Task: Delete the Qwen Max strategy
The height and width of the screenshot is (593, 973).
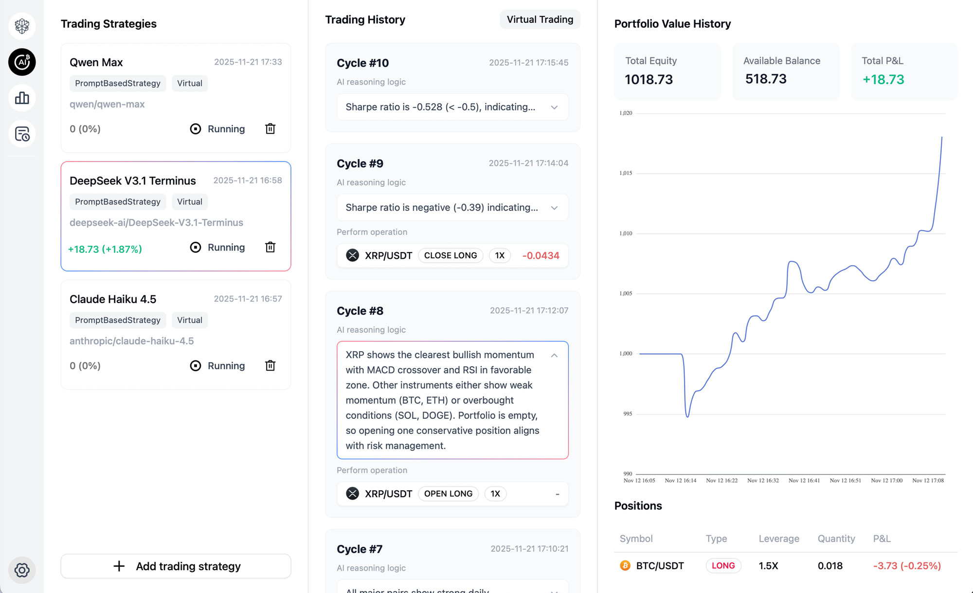Action: (270, 129)
